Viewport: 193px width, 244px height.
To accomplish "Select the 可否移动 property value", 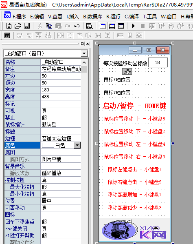I will [61, 208].
